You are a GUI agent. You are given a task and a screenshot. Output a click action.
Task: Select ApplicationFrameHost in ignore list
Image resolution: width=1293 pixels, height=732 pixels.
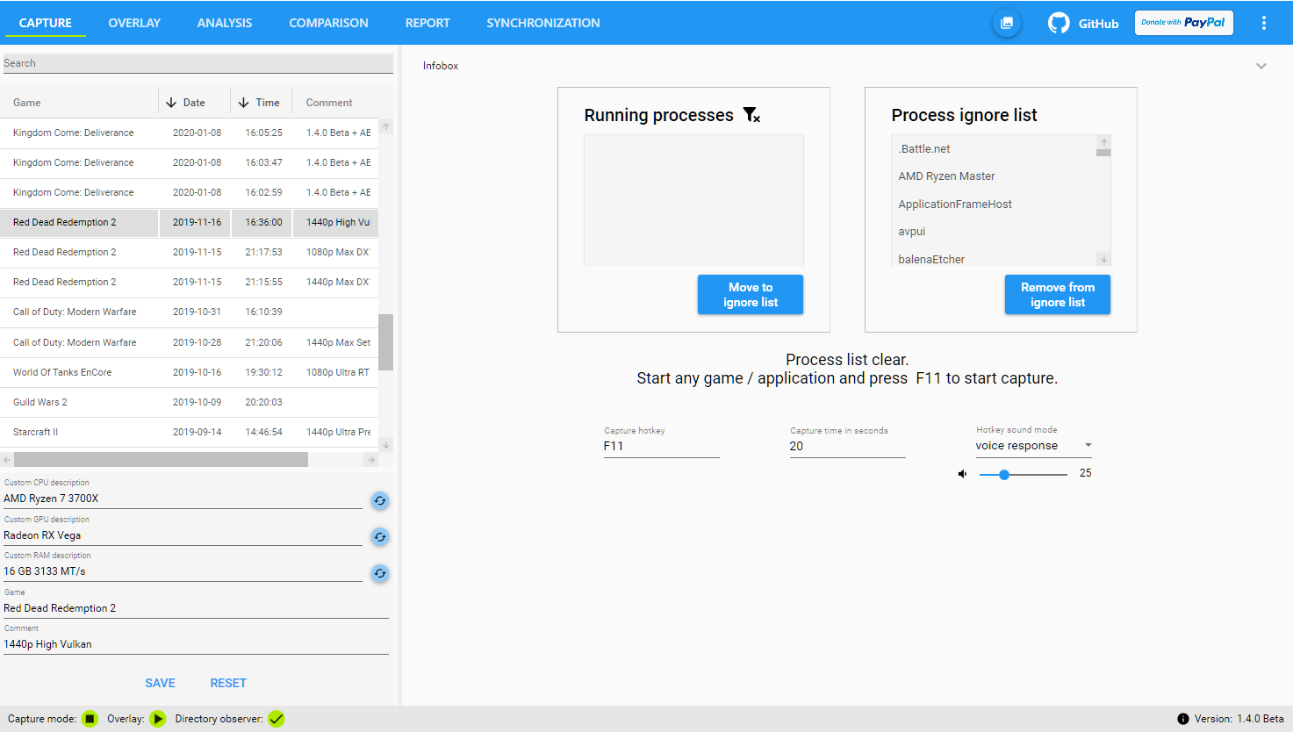(994, 205)
